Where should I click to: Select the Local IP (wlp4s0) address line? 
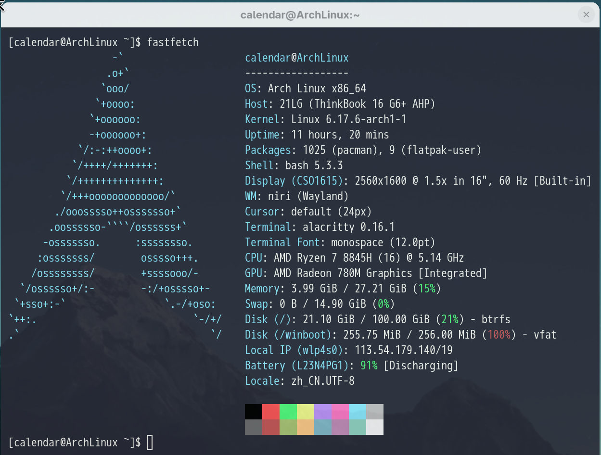(349, 350)
